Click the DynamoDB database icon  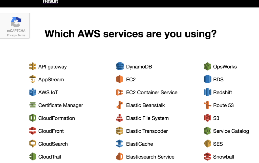point(120,66)
